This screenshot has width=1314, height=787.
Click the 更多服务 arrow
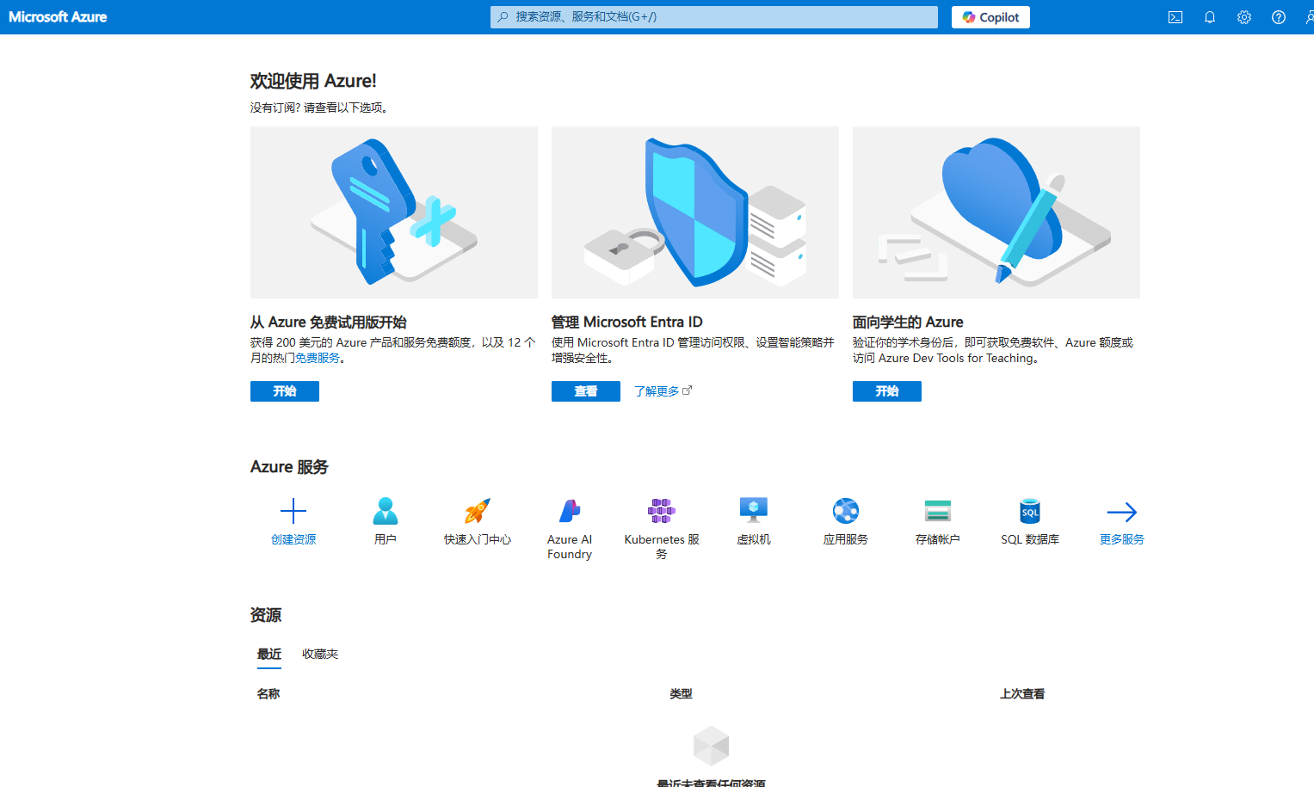1121,511
